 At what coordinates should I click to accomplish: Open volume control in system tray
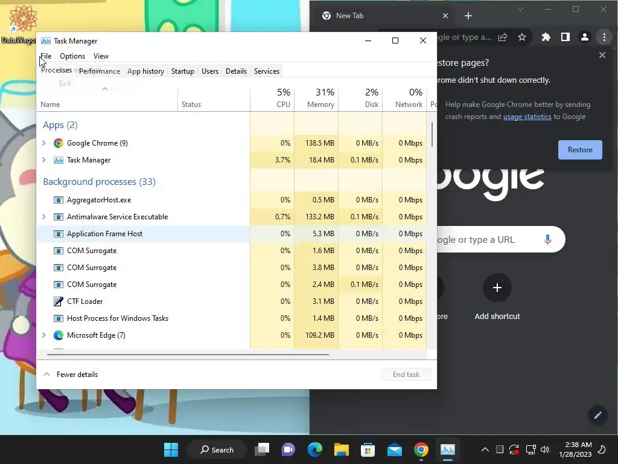tap(545, 449)
